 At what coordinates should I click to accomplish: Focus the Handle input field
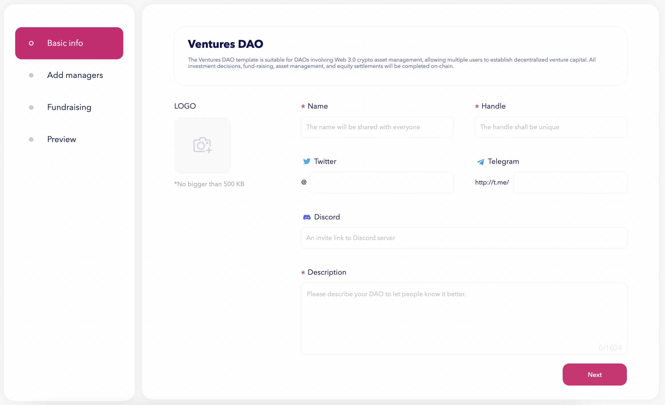point(551,127)
